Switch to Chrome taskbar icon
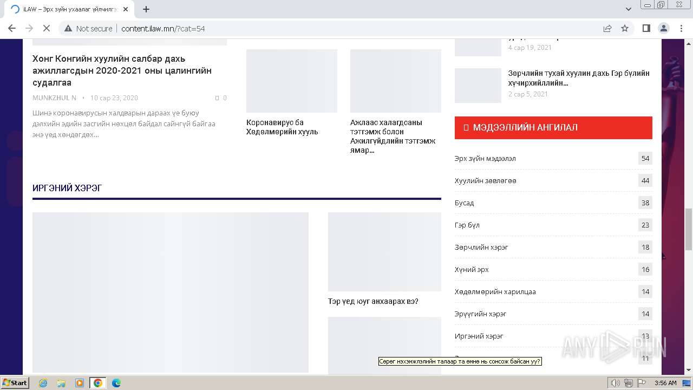 coord(98,383)
